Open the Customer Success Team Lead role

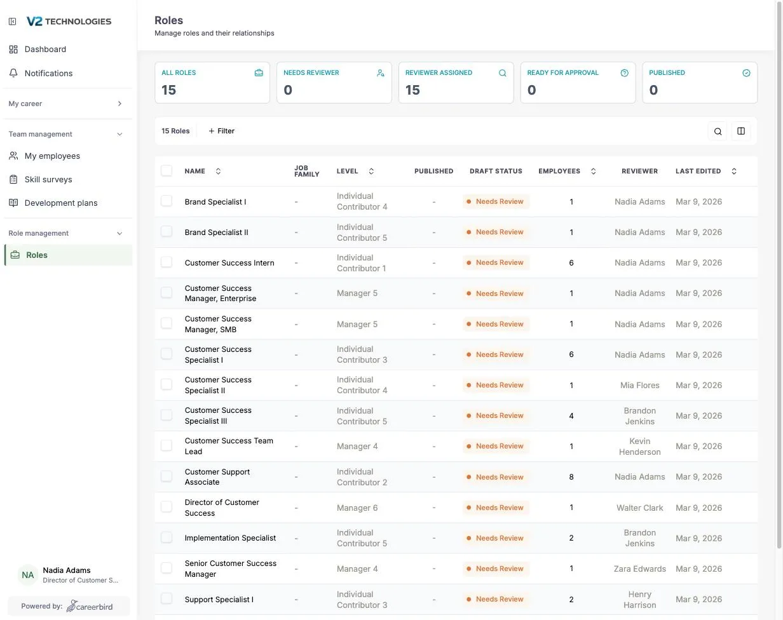tap(229, 446)
